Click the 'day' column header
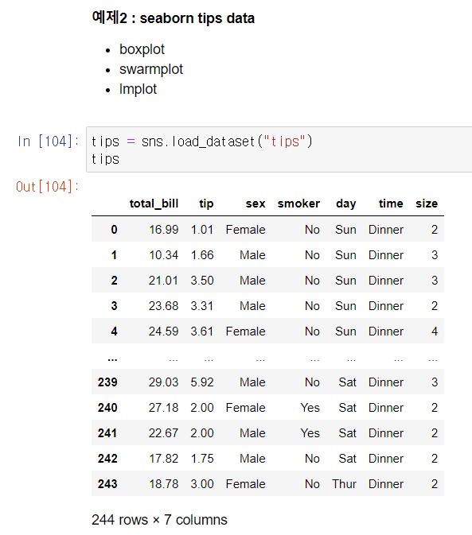The image size is (472, 535). 346,204
